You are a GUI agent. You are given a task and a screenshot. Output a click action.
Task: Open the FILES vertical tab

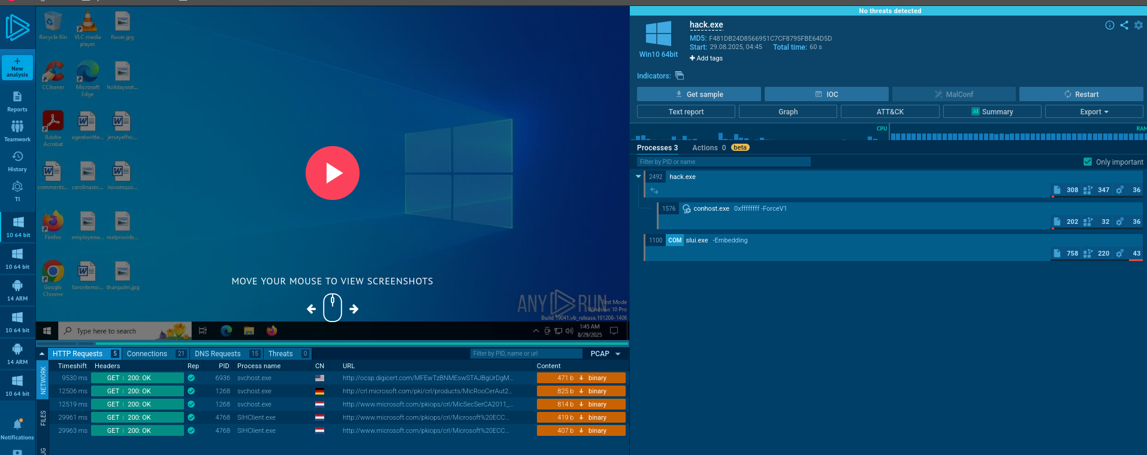(43, 418)
